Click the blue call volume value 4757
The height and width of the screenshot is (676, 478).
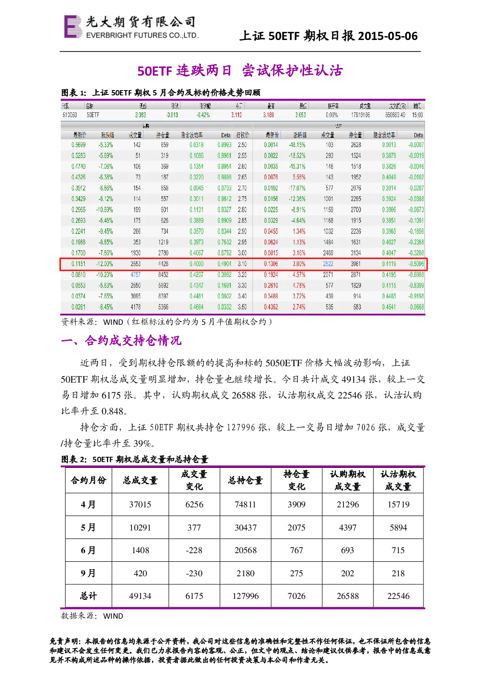coord(135,275)
